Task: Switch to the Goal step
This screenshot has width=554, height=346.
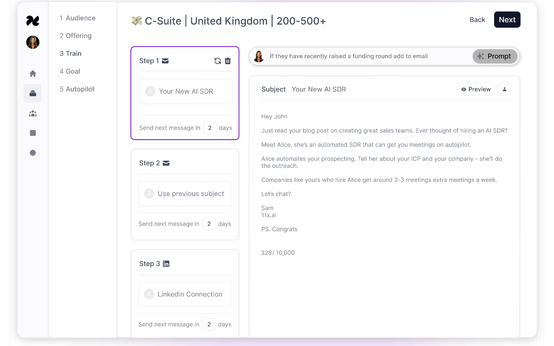Action: [70, 71]
